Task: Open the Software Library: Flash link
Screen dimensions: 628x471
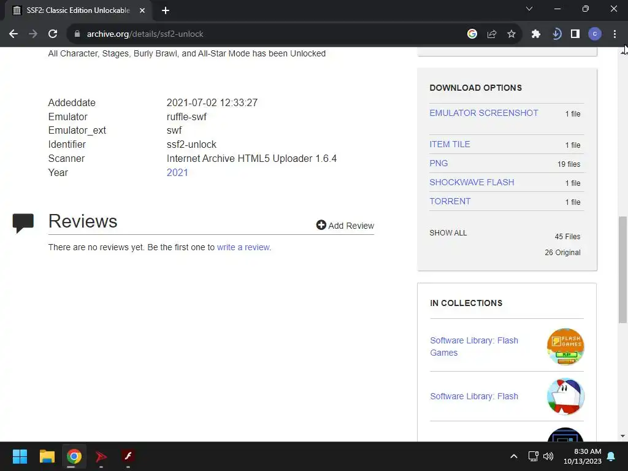Action: (x=474, y=396)
